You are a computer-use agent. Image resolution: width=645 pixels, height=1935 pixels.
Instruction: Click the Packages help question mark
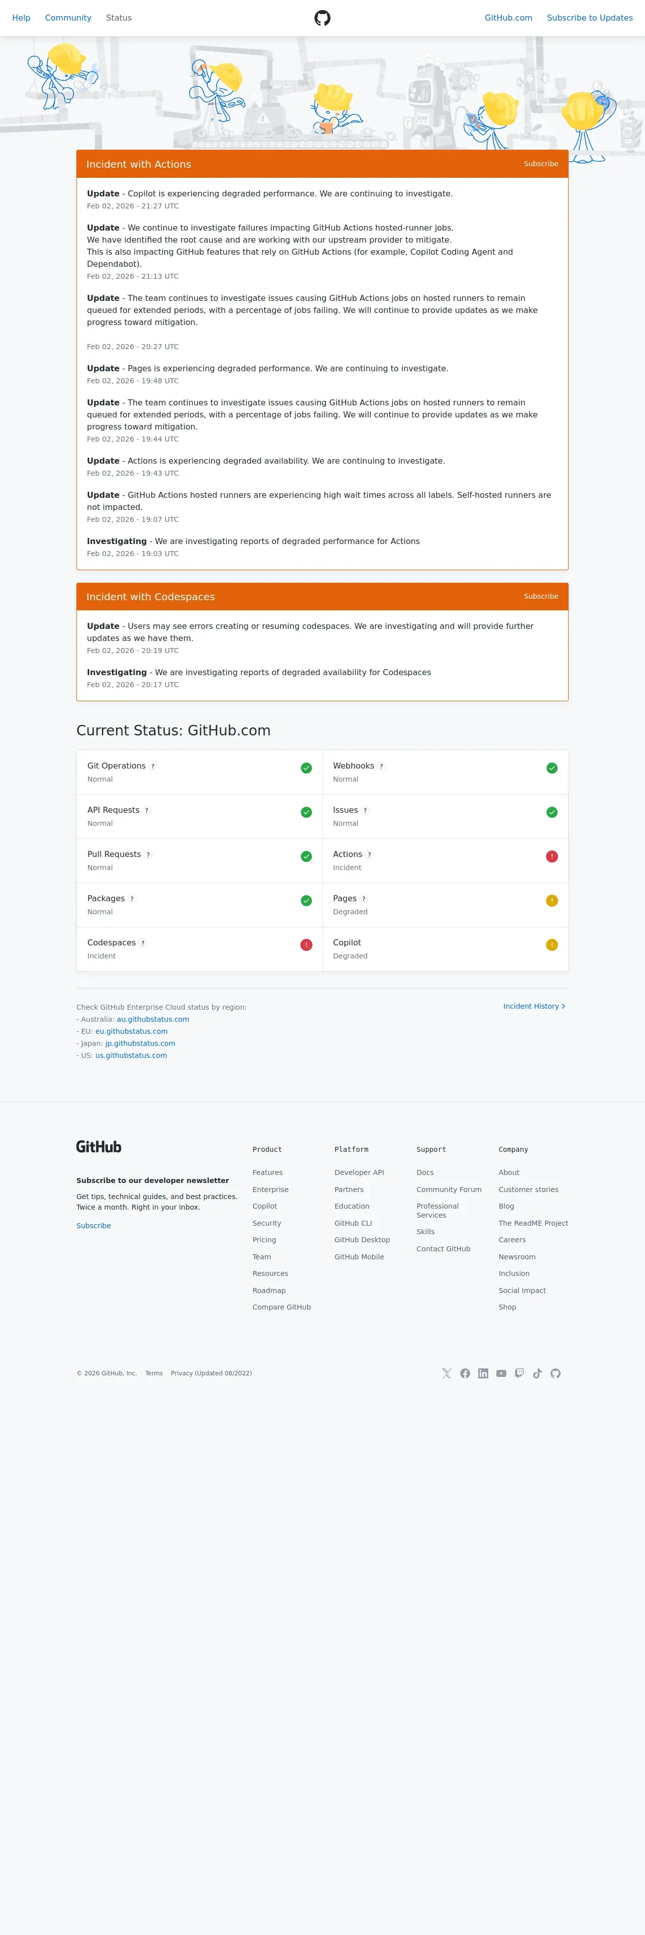pos(132,899)
